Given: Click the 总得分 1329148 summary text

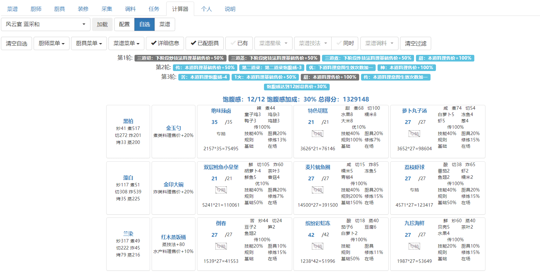Looking at the screenshot, I should click(344, 99).
